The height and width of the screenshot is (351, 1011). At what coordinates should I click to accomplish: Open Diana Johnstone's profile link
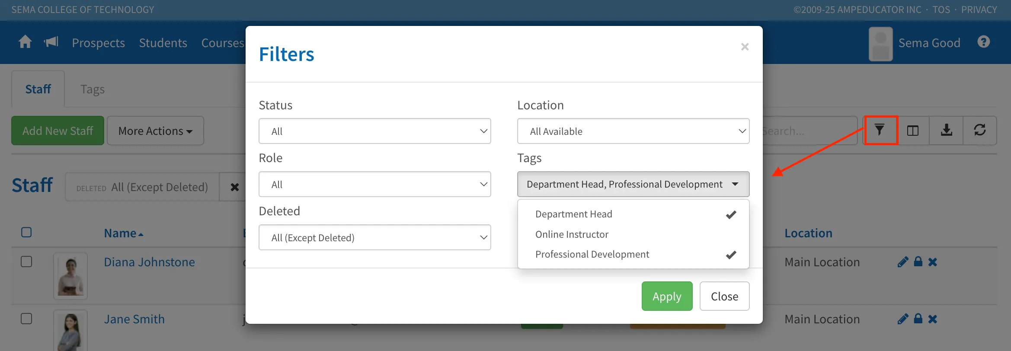coord(149,262)
